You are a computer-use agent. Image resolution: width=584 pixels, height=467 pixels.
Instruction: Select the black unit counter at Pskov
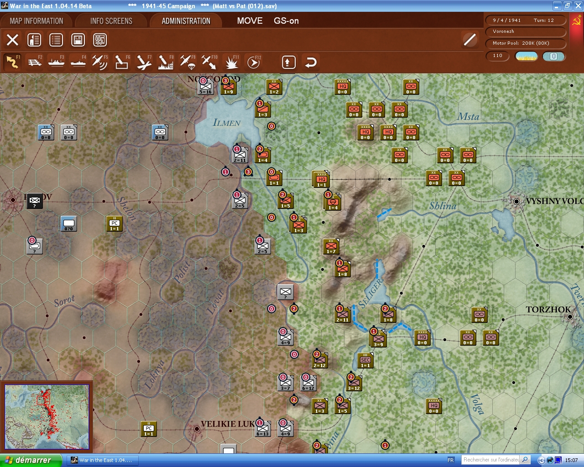(x=35, y=201)
